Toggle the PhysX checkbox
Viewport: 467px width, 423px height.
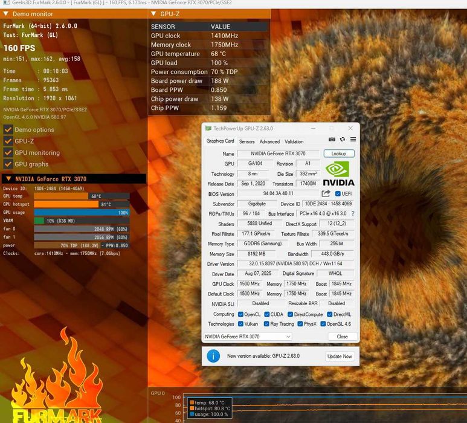pos(300,324)
